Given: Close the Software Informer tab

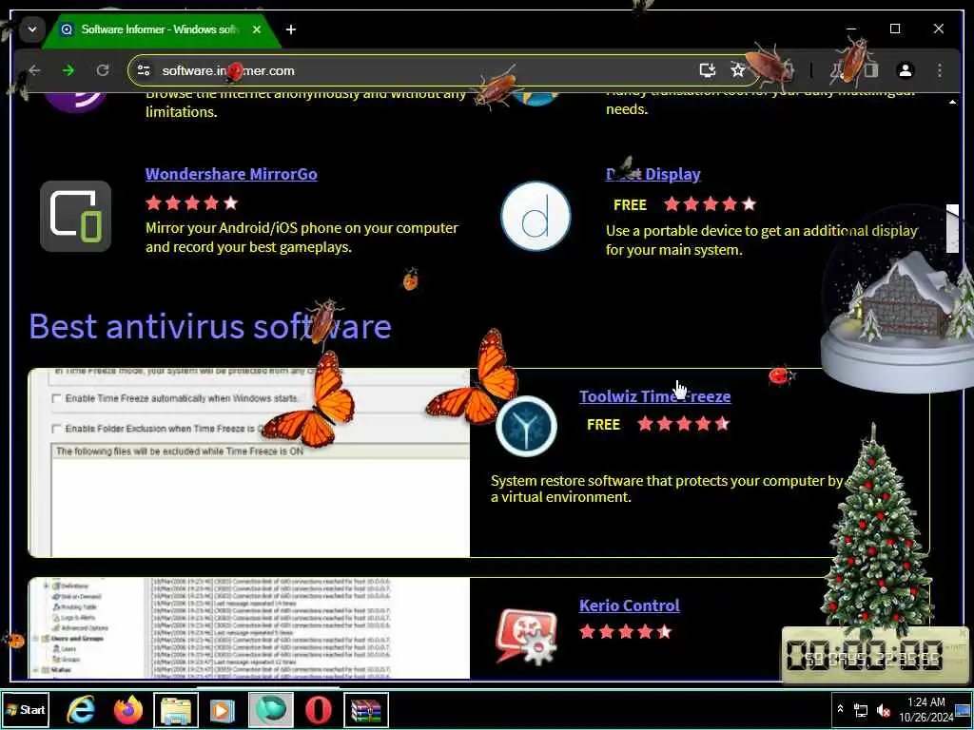Looking at the screenshot, I should click(x=257, y=29).
